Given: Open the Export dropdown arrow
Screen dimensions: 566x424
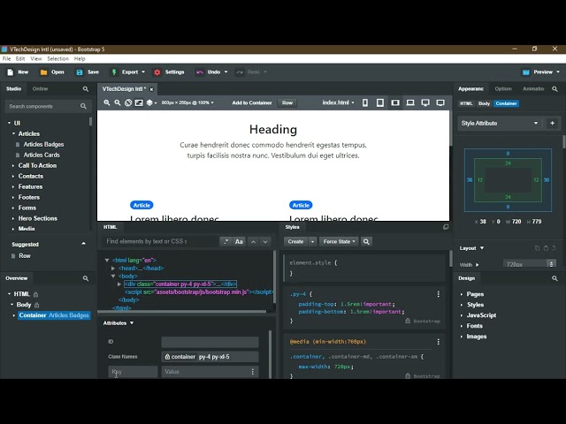Looking at the screenshot, I should pyautogui.click(x=143, y=72).
